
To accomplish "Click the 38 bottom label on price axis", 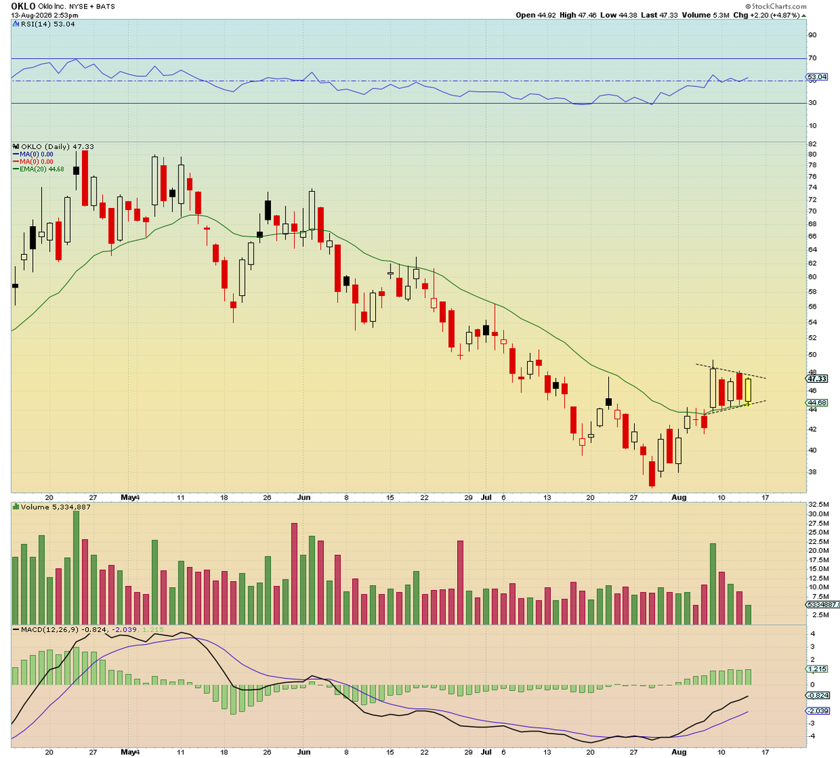I will (812, 472).
